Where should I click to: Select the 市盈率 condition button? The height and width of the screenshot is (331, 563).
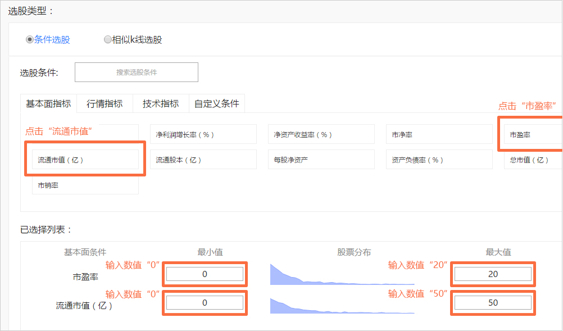pyautogui.click(x=534, y=134)
